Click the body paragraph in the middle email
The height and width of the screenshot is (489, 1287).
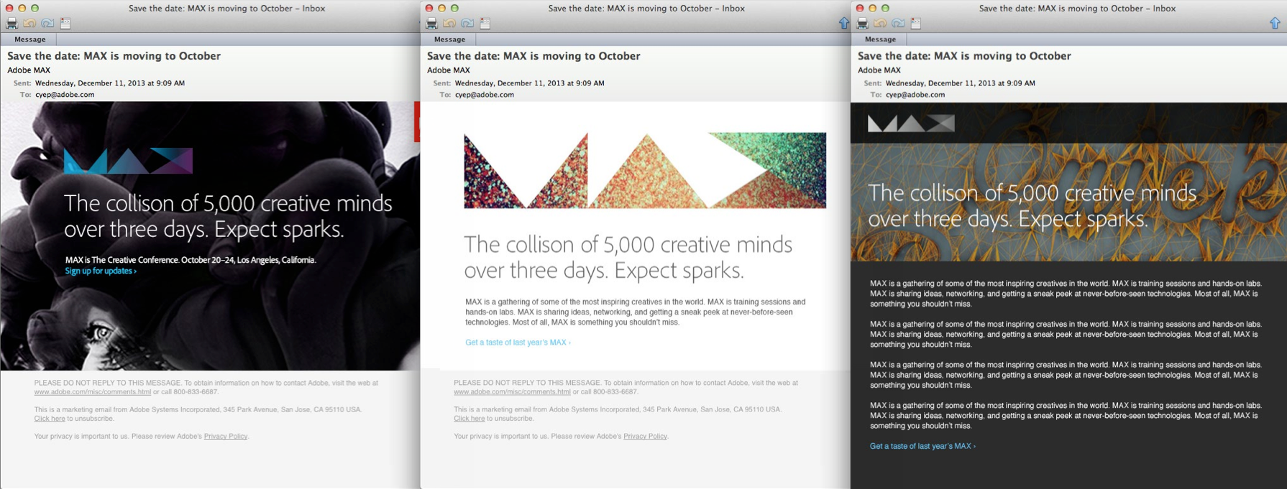(x=636, y=312)
